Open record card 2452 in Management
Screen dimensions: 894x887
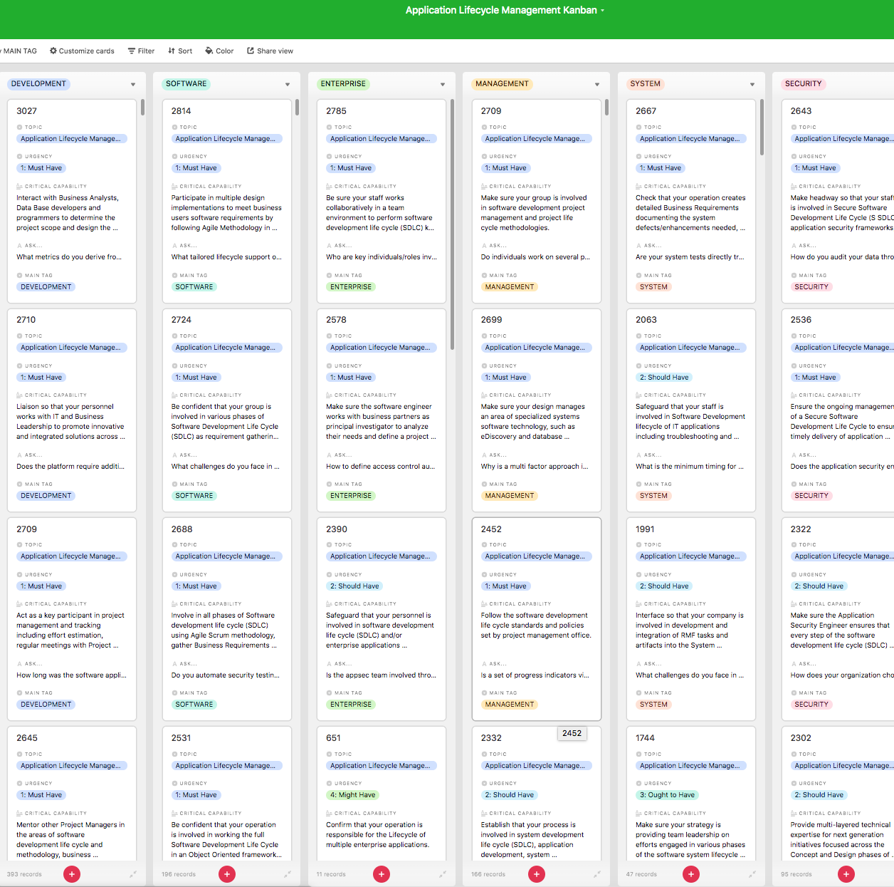point(536,618)
